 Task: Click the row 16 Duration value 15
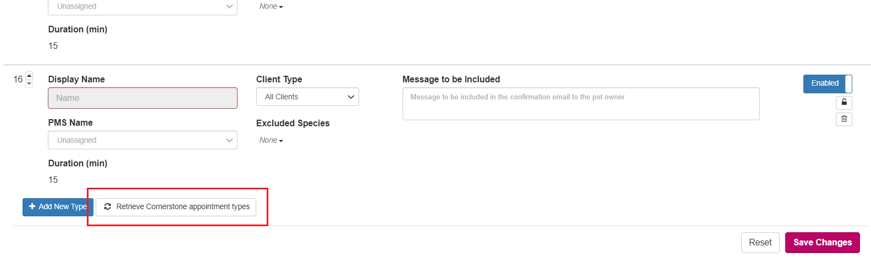coord(53,180)
